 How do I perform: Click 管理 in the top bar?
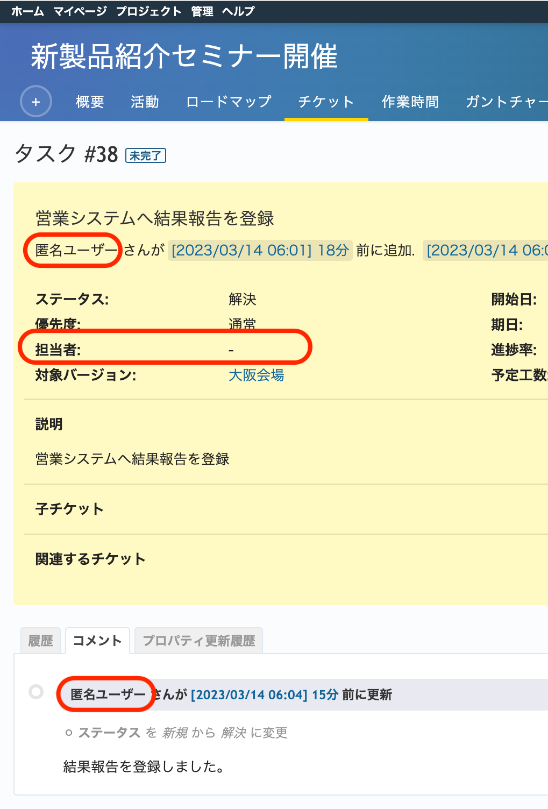202,11
